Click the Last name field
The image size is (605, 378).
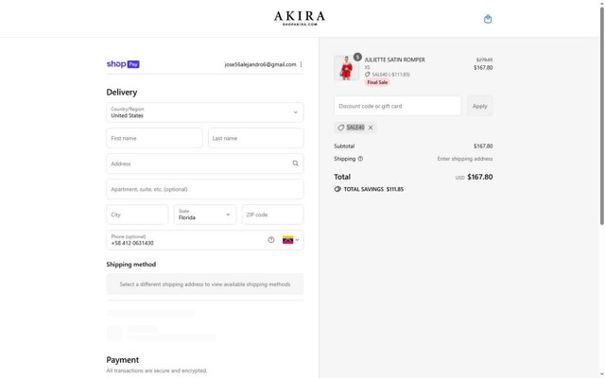point(256,138)
